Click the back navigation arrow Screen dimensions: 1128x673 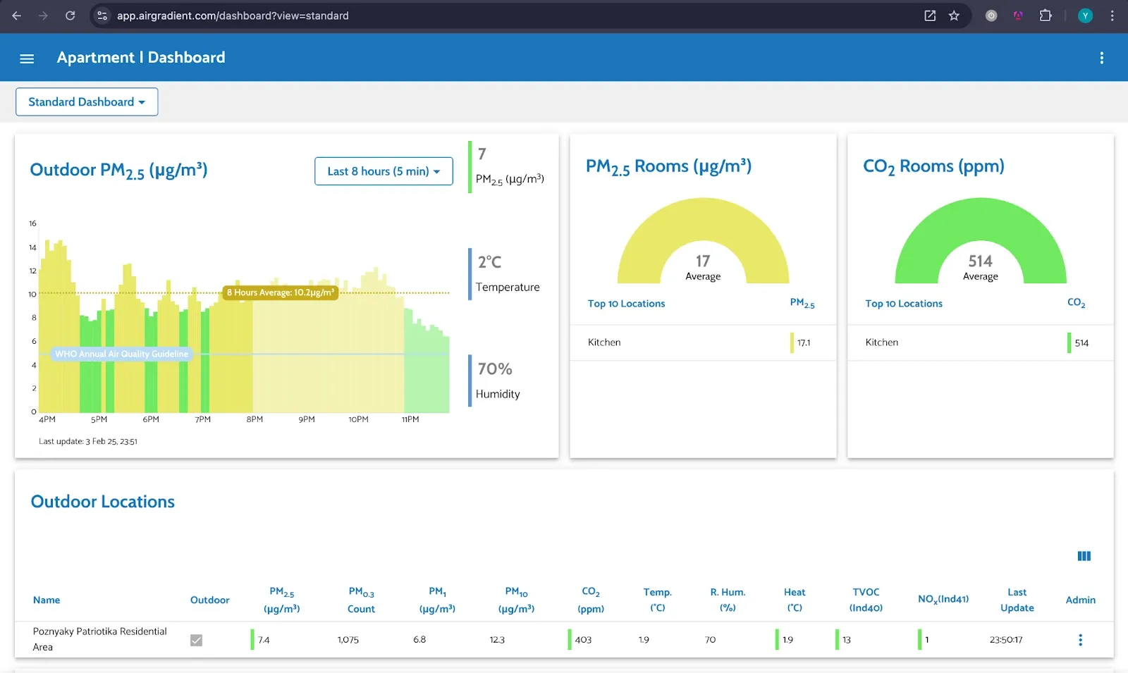pos(16,16)
